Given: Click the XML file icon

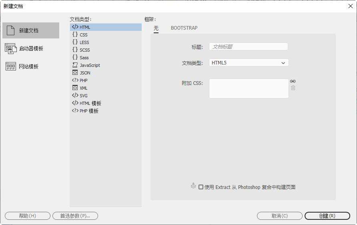Looking at the screenshot, I should (x=75, y=88).
